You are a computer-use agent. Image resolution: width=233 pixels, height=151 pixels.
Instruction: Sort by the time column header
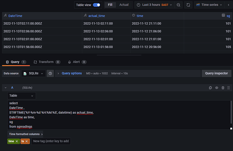140,16
